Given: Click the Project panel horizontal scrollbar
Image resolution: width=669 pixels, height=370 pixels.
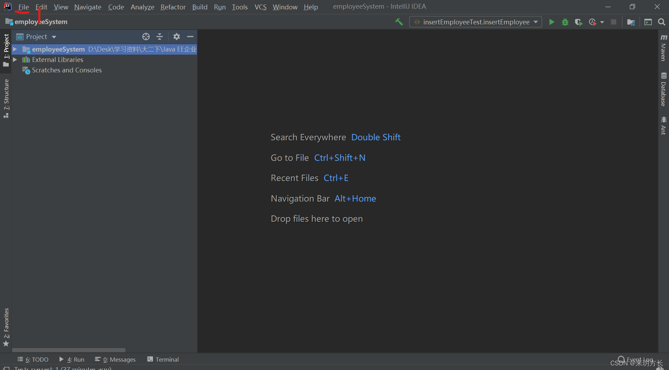Looking at the screenshot, I should [69, 350].
